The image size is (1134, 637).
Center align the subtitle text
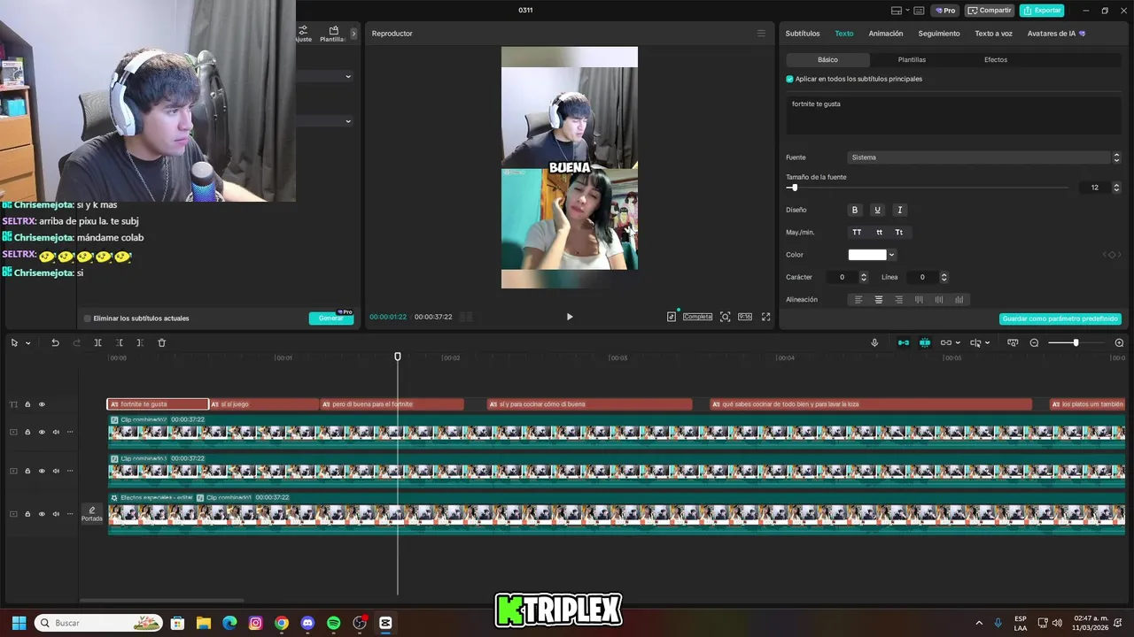879,300
